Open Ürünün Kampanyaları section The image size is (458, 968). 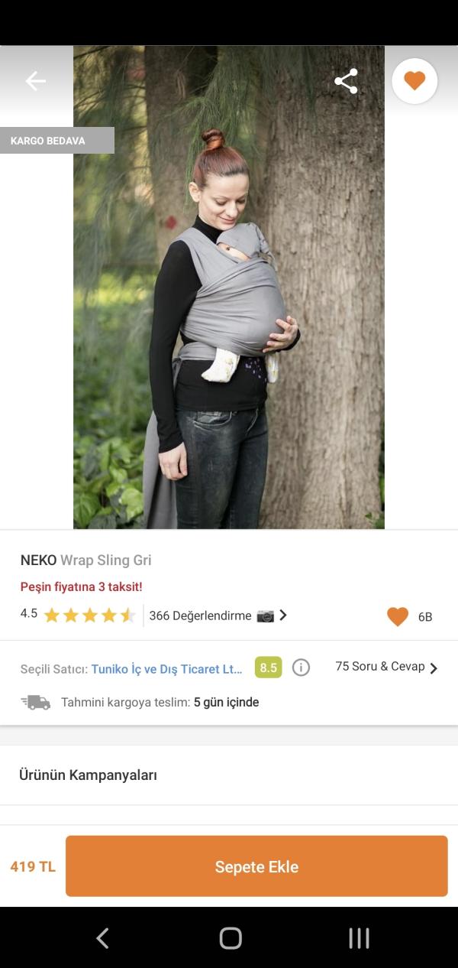[x=229, y=775]
